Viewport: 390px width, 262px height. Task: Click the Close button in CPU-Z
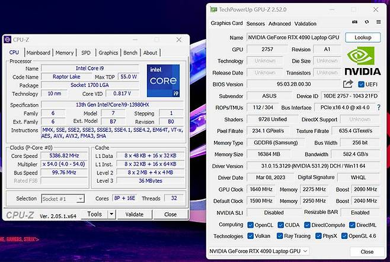170,214
